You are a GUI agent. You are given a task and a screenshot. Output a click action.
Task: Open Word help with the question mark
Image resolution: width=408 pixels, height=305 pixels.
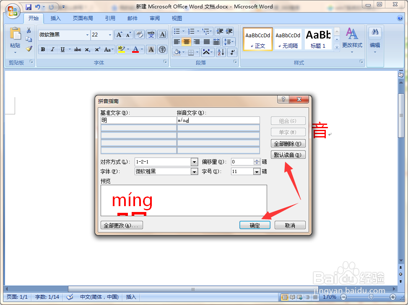pyautogui.click(x=400, y=18)
